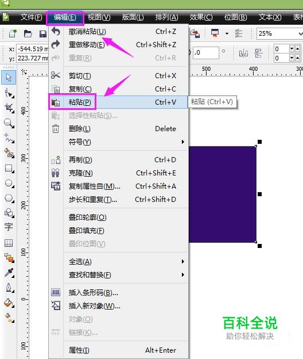Viewport: 303px width, 359px height.
Task: Expand the 全选(A) submenu
Action: (x=182, y=261)
